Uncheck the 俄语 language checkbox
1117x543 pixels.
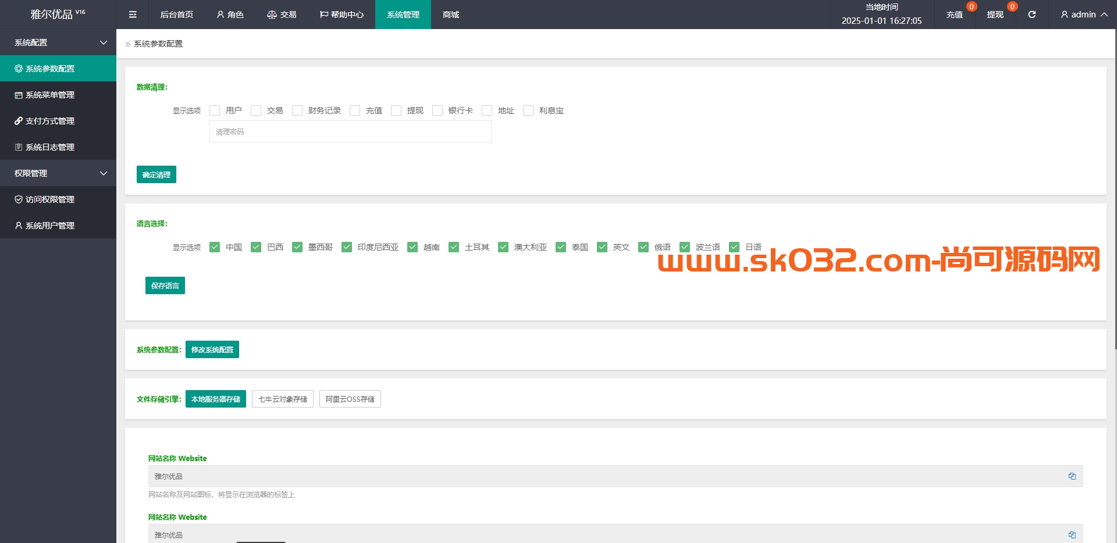[x=643, y=247]
